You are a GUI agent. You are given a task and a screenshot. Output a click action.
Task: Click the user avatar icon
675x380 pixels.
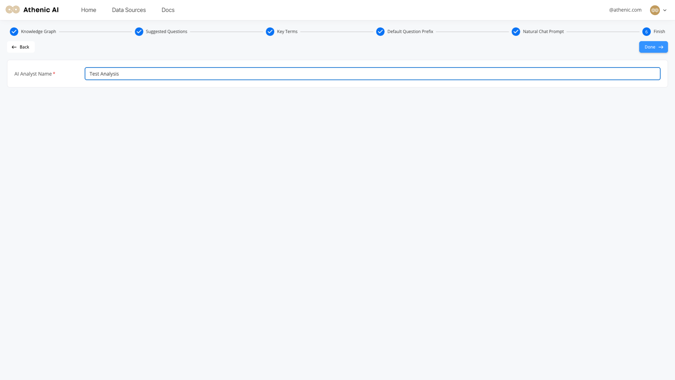point(655,10)
